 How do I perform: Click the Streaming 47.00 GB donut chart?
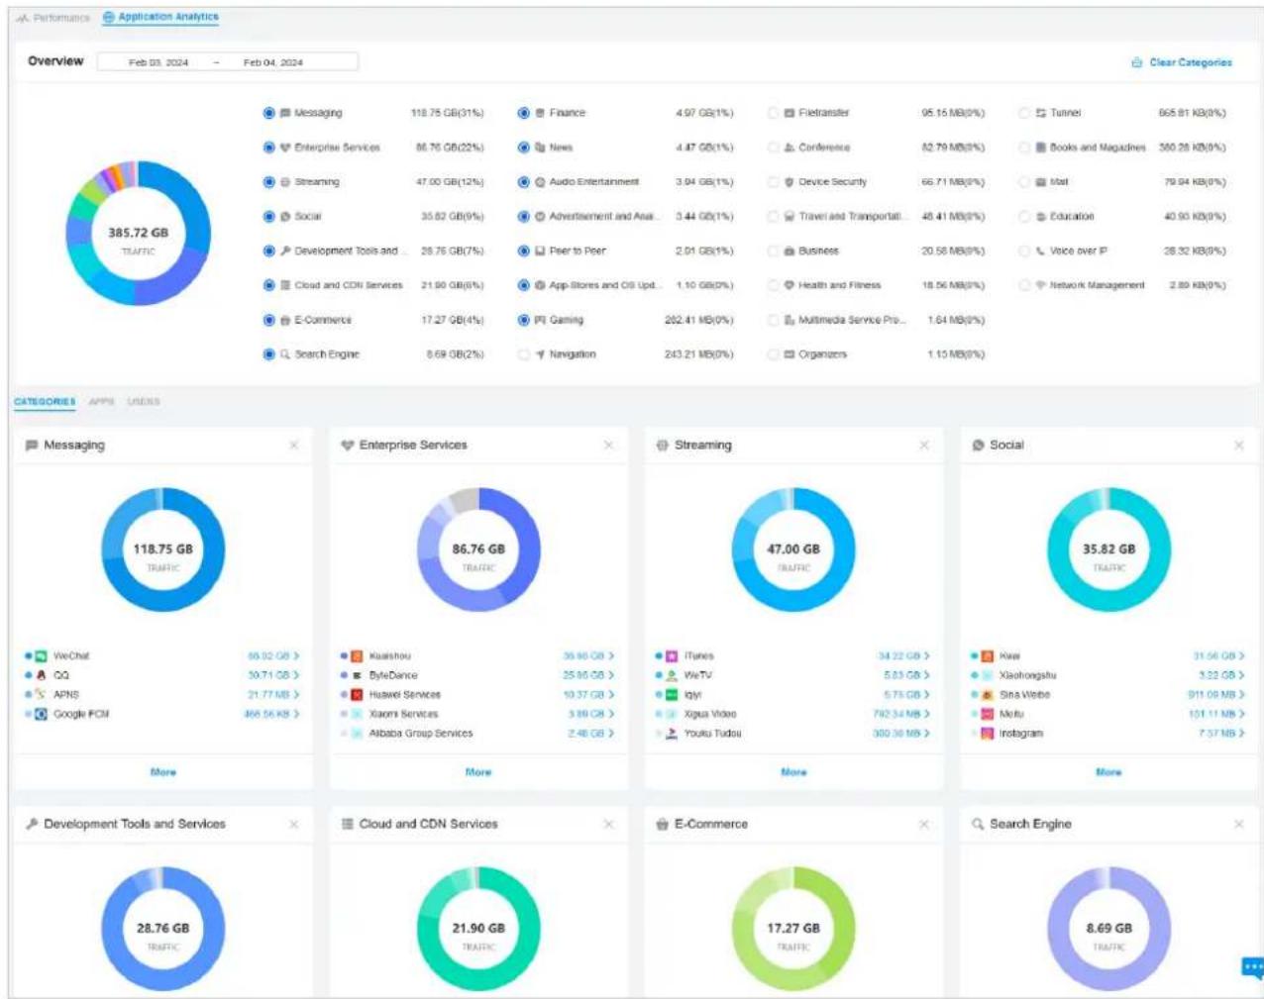pyautogui.click(x=793, y=549)
